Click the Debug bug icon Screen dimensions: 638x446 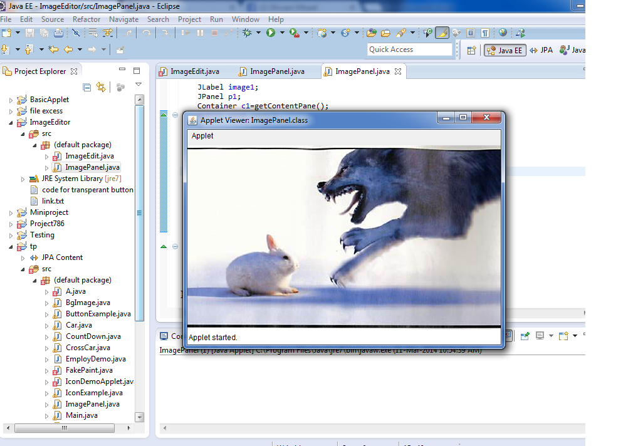(247, 33)
